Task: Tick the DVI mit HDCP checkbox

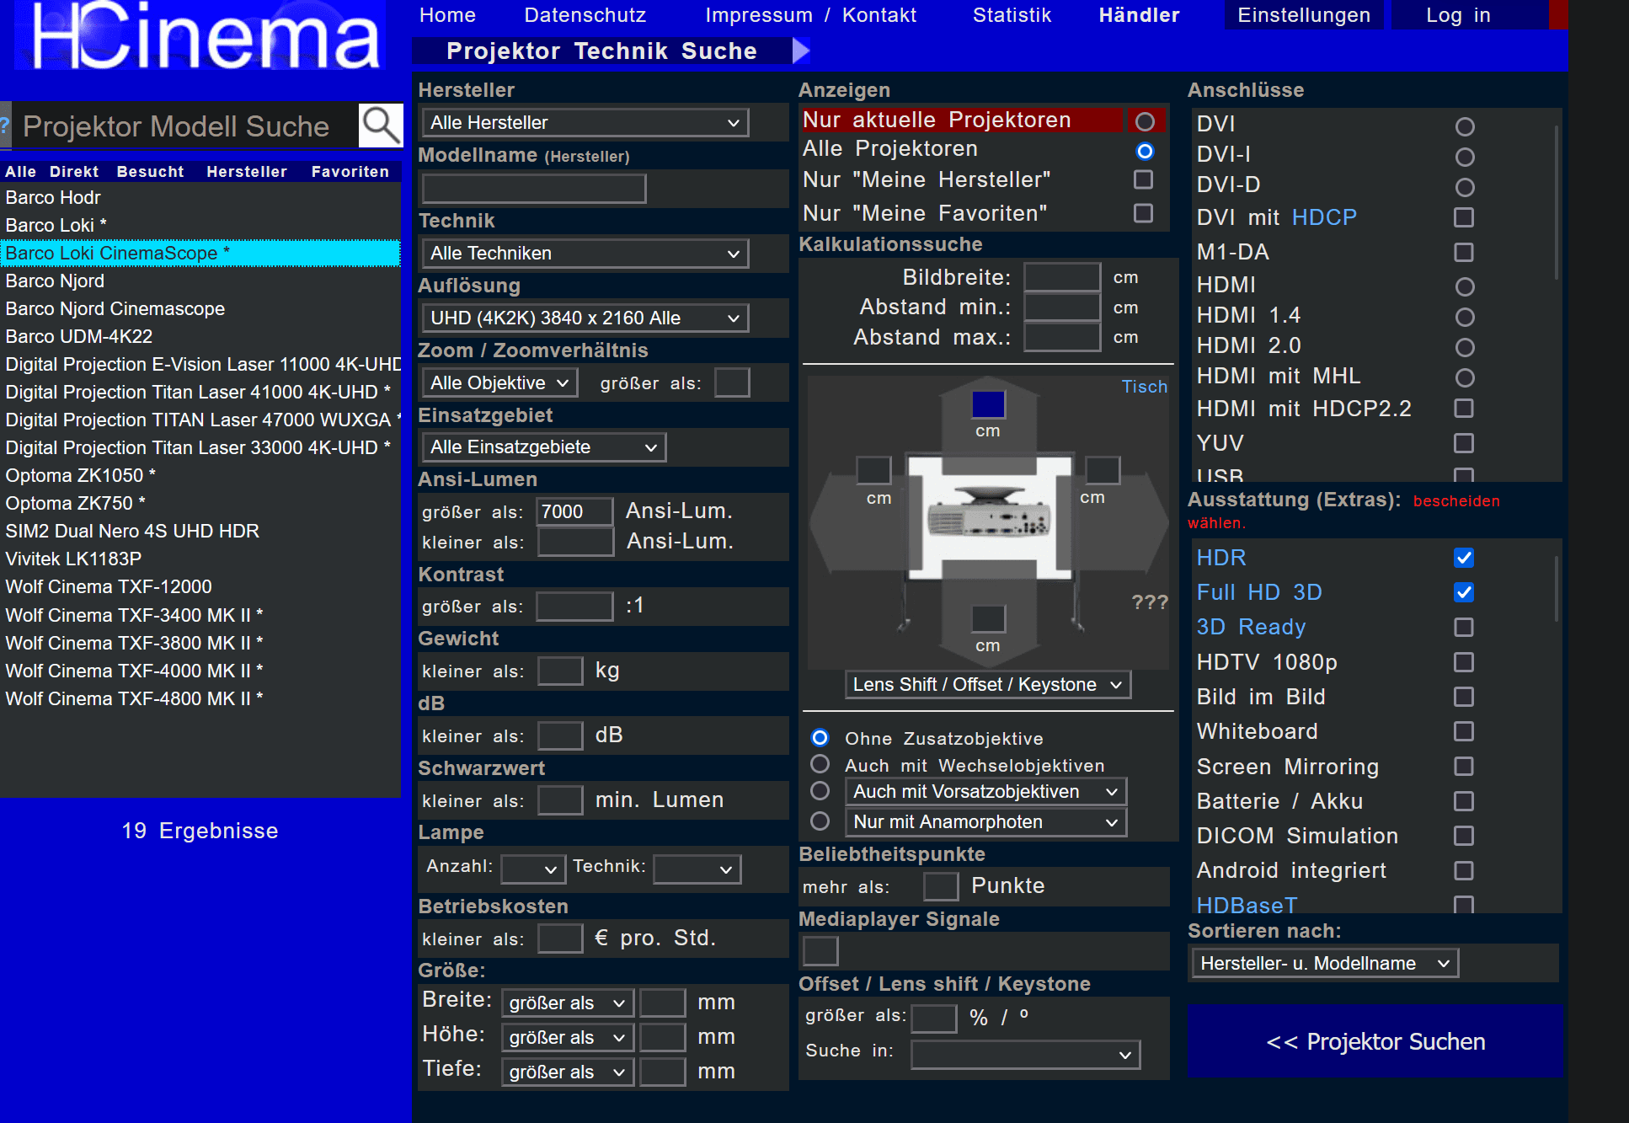Action: tap(1464, 217)
